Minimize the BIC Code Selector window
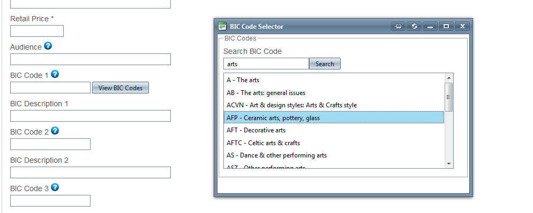The height and width of the screenshot is (213, 533). 430,26
